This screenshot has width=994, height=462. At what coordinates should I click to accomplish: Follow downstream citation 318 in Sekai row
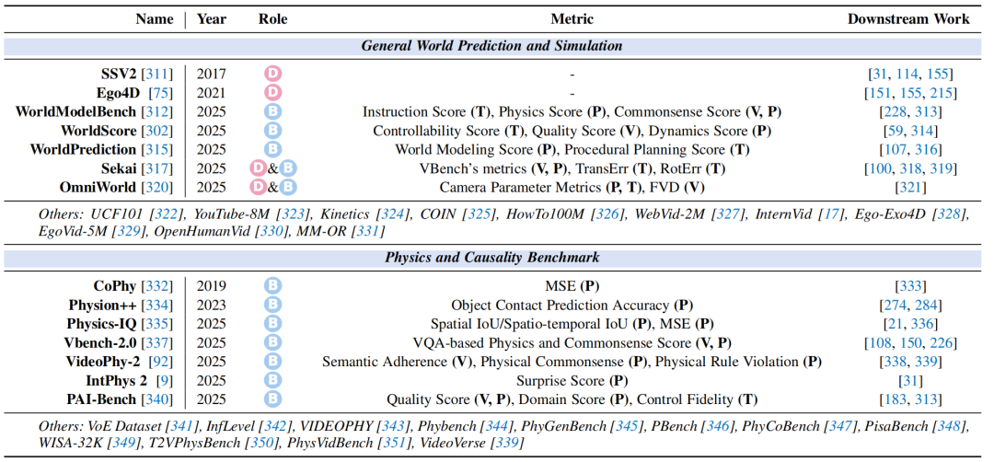click(x=909, y=169)
